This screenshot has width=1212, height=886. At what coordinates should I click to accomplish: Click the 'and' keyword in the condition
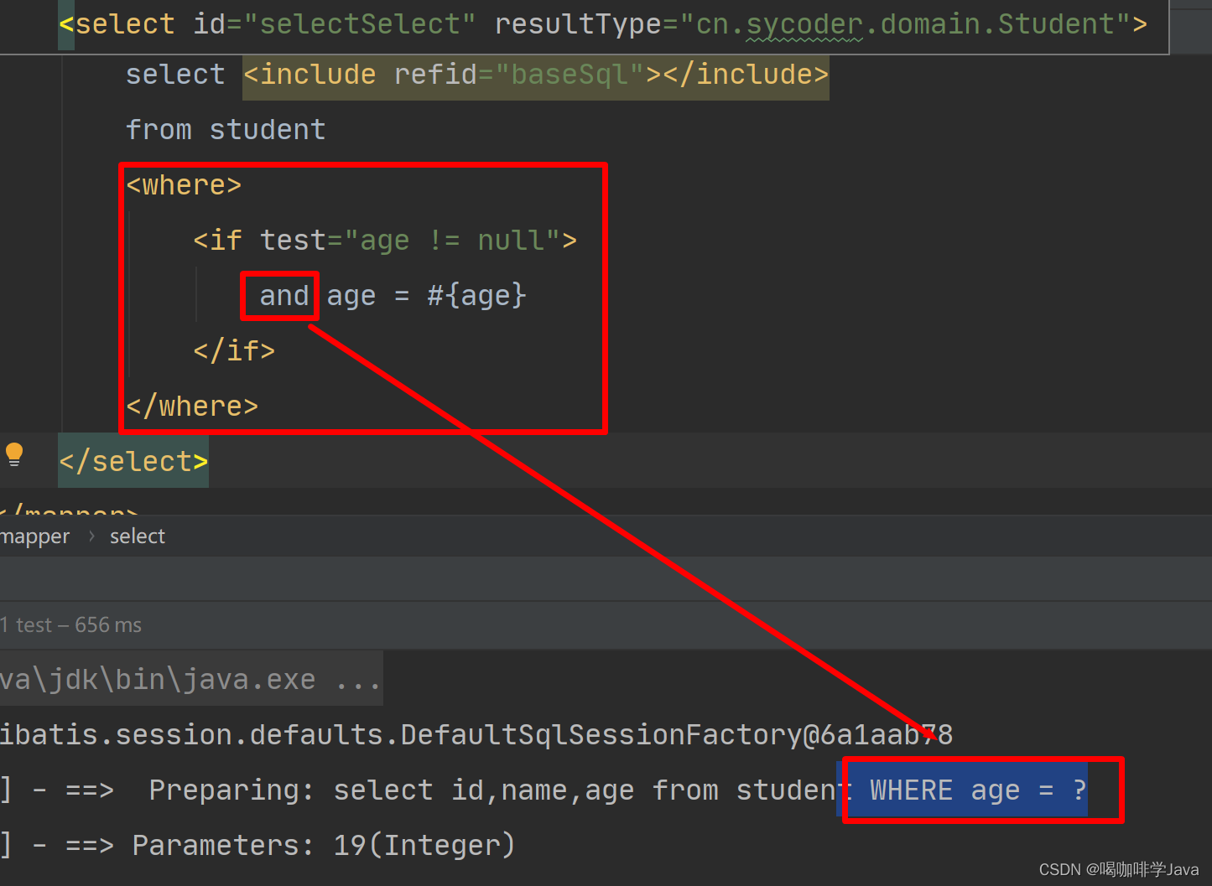pos(284,296)
